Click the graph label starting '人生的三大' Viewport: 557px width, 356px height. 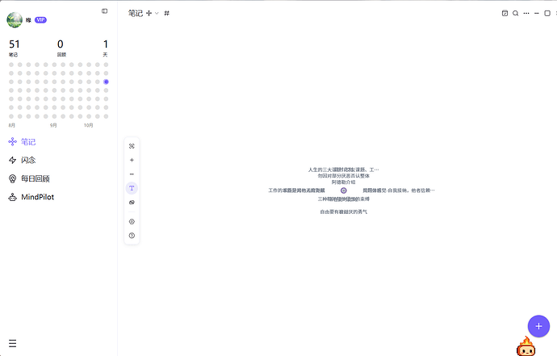(344, 170)
